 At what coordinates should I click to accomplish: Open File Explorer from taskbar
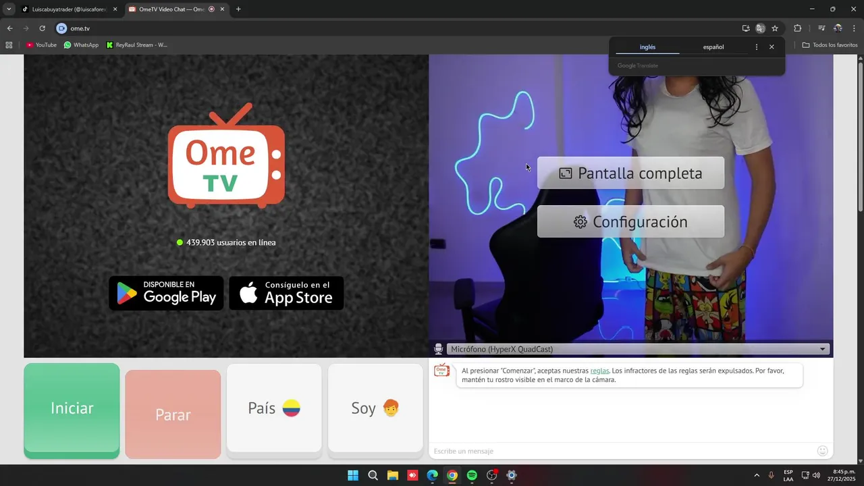coord(392,475)
